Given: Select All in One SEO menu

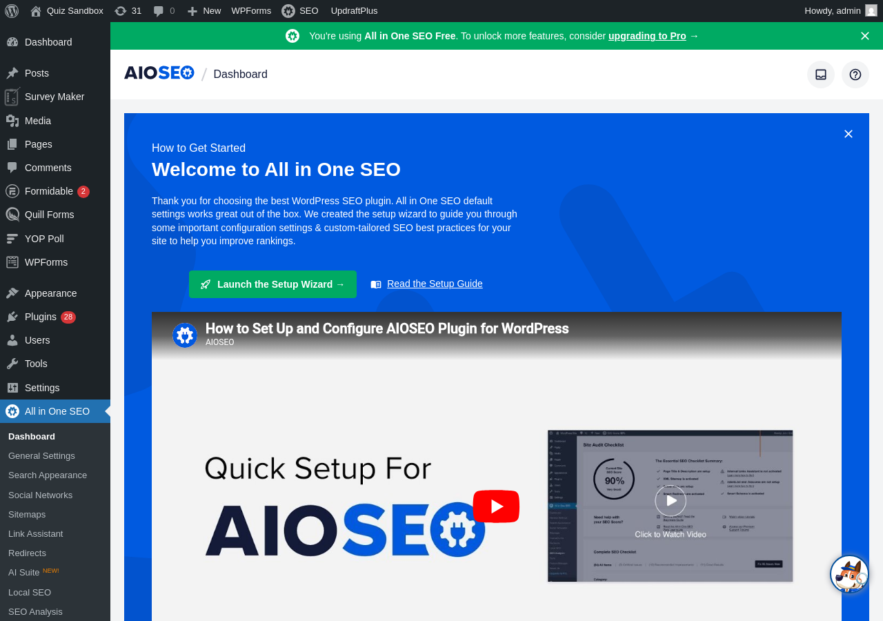Looking at the screenshot, I should (55, 411).
